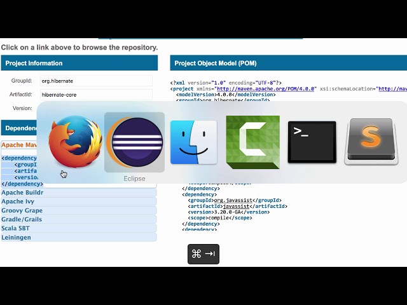Click the org.javassist groupId text

click(x=233, y=200)
